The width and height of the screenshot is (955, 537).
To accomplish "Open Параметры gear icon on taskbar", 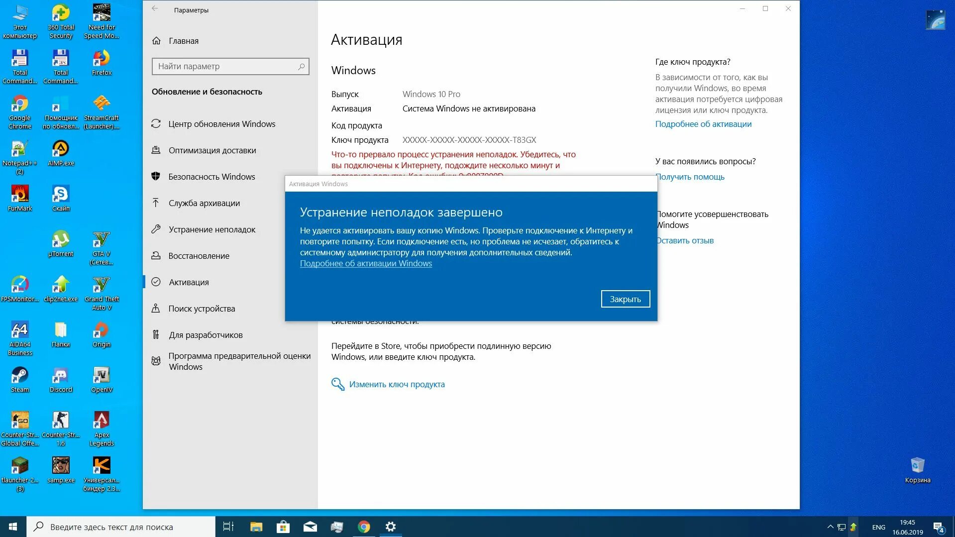I will pyautogui.click(x=391, y=526).
